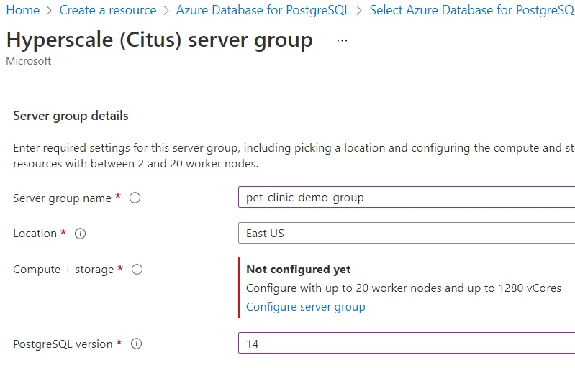The width and height of the screenshot is (575, 368).
Task: Click the 'Microsoft' publisher label
Action: pyautogui.click(x=29, y=61)
